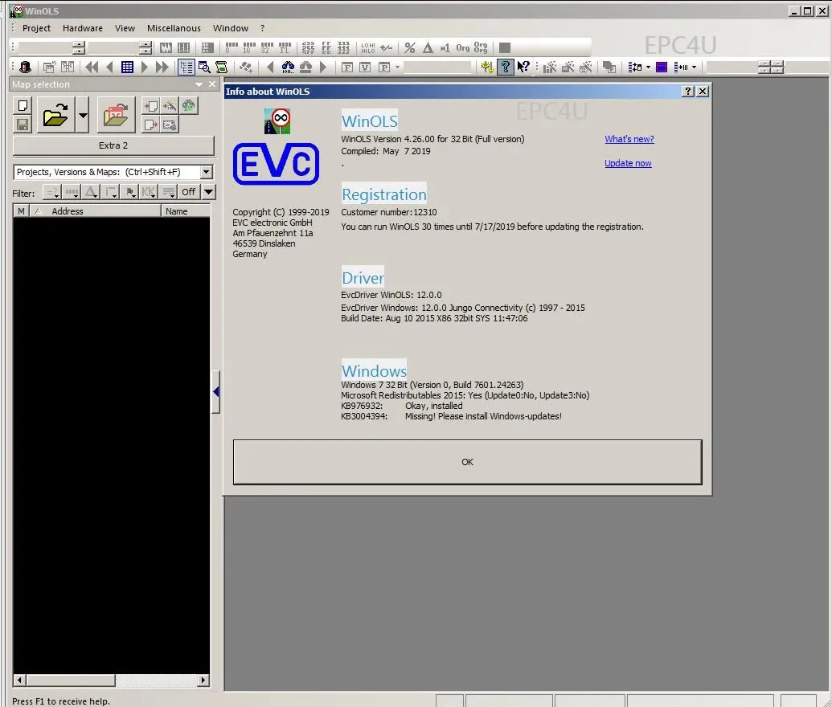The width and height of the screenshot is (832, 707).
Task: Click the window magnifier search icon
Action: coord(204,67)
